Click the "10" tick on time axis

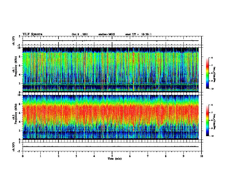click(201, 156)
